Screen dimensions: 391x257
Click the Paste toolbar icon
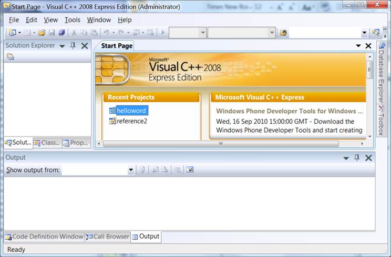tap(94, 33)
